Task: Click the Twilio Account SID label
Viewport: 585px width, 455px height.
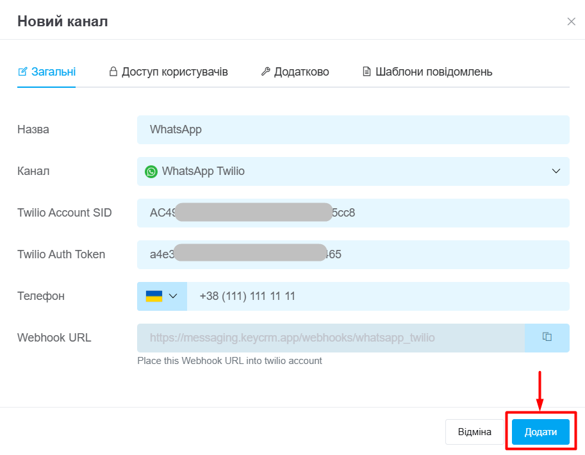Action: pyautogui.click(x=65, y=213)
